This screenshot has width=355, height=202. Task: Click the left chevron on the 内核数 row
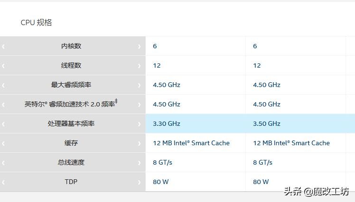pyautogui.click(x=3, y=46)
